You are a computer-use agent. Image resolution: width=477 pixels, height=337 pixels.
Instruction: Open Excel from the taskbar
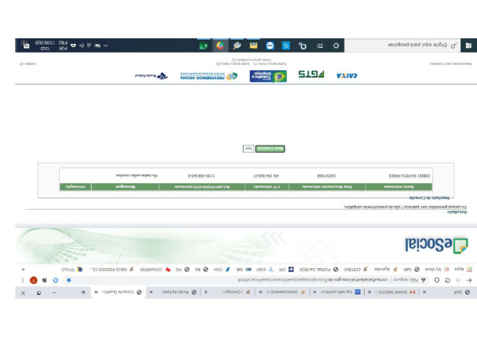(x=204, y=45)
